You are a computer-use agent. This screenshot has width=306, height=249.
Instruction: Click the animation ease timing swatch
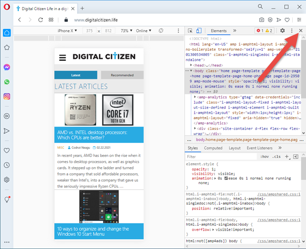226,178
